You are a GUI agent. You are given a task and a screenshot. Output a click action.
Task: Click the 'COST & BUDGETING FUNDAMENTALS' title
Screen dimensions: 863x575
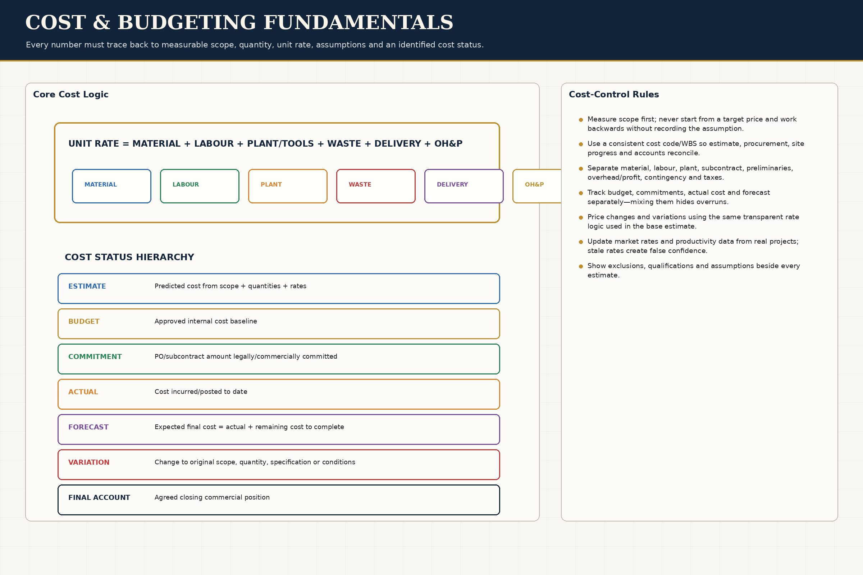[x=239, y=23]
